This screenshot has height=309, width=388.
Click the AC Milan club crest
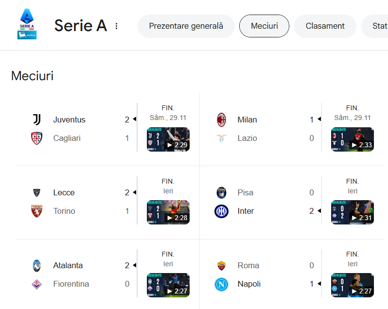(x=221, y=120)
